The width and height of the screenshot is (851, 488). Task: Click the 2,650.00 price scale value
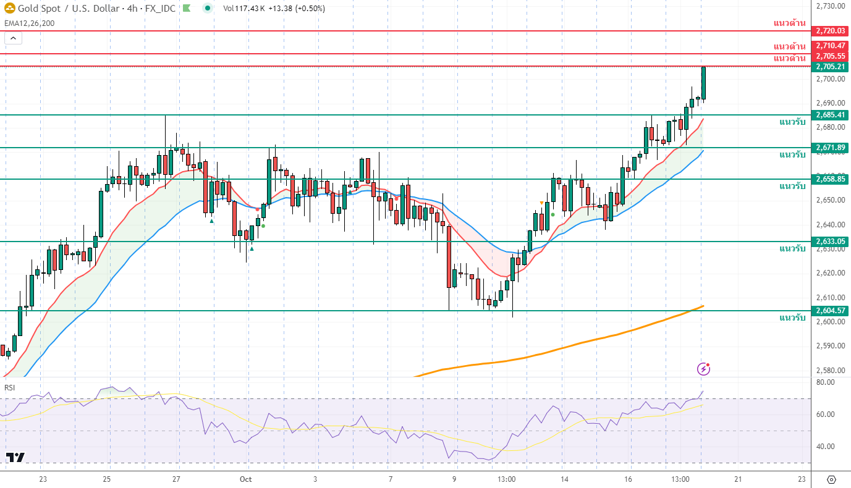tap(830, 200)
